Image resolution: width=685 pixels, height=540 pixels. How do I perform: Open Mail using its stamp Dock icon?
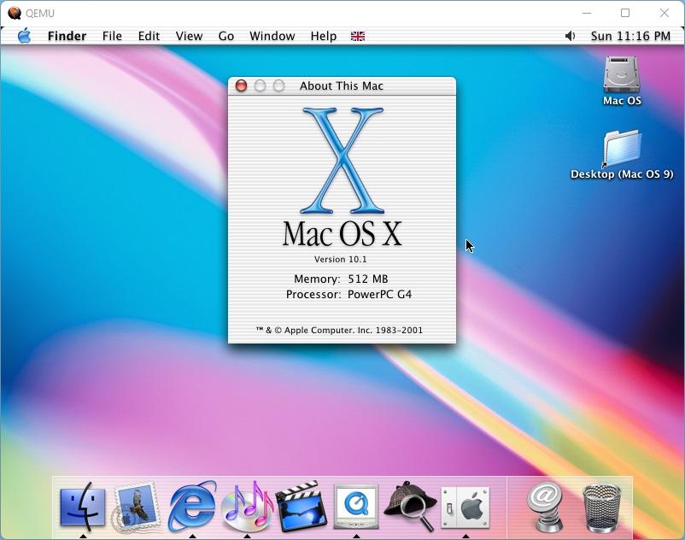[134, 507]
